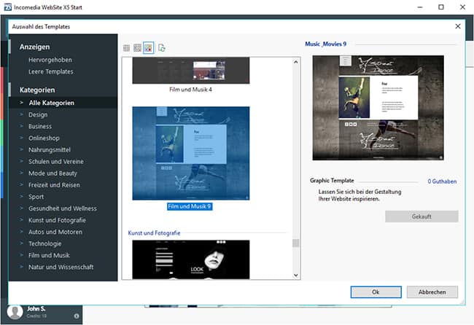The height and width of the screenshot is (325, 474).
Task: Click the arrow beside Freizeit und Reisen
Action: point(21,184)
